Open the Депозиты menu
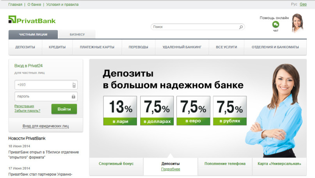This screenshot has width=315, height=178. pyautogui.click(x=25, y=47)
